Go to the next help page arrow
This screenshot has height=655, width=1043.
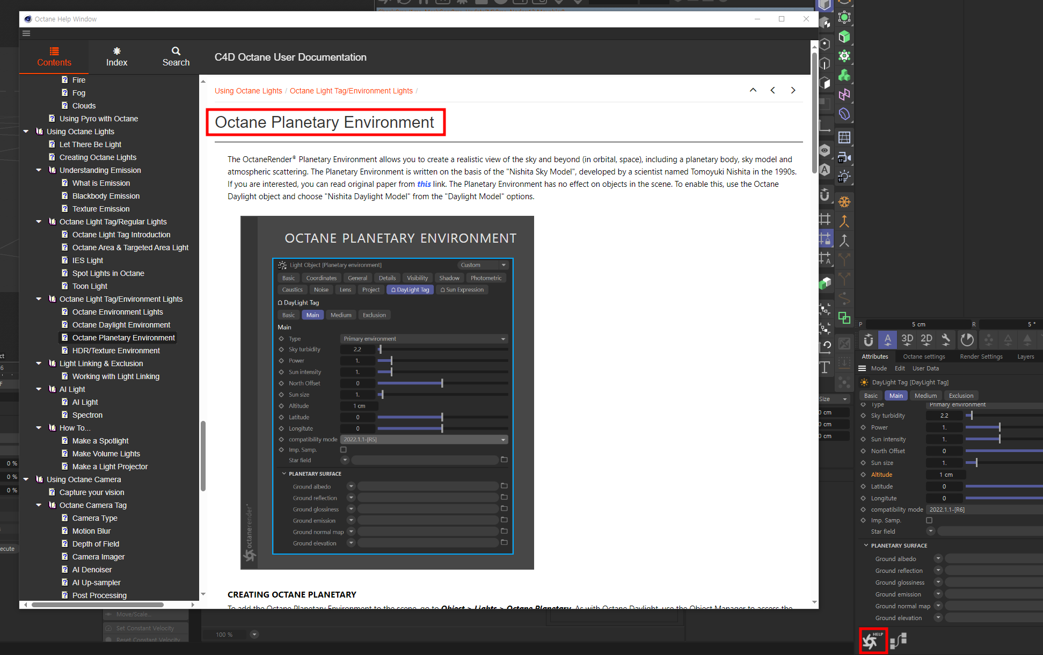tap(793, 90)
